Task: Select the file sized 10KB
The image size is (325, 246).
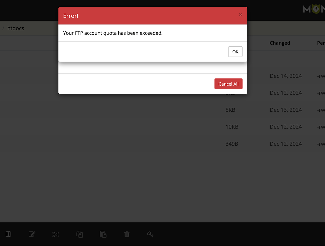Action: pos(232,127)
